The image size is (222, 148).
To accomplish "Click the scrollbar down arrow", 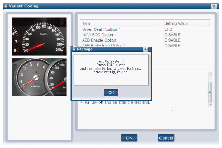I will [210, 105].
